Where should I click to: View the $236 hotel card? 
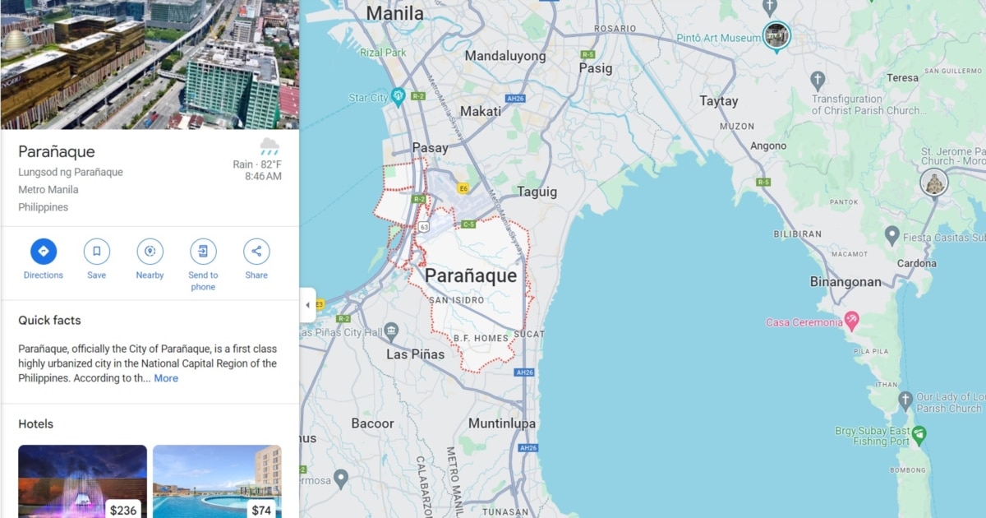[82, 482]
